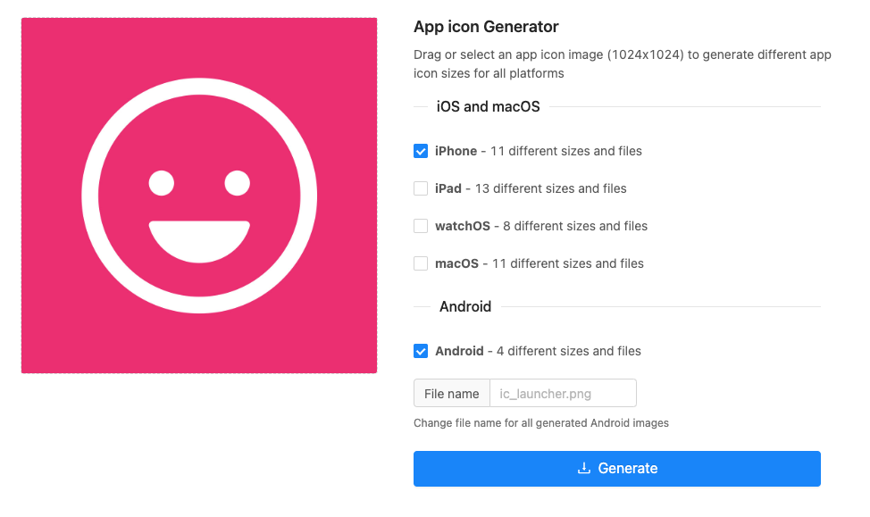
Task: Uncheck the iPhone checkbox
Action: pos(421,151)
